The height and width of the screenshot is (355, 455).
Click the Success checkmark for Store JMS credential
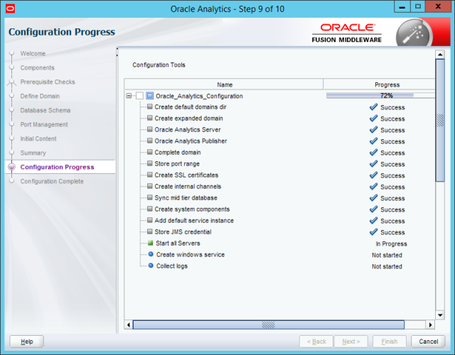tap(373, 232)
